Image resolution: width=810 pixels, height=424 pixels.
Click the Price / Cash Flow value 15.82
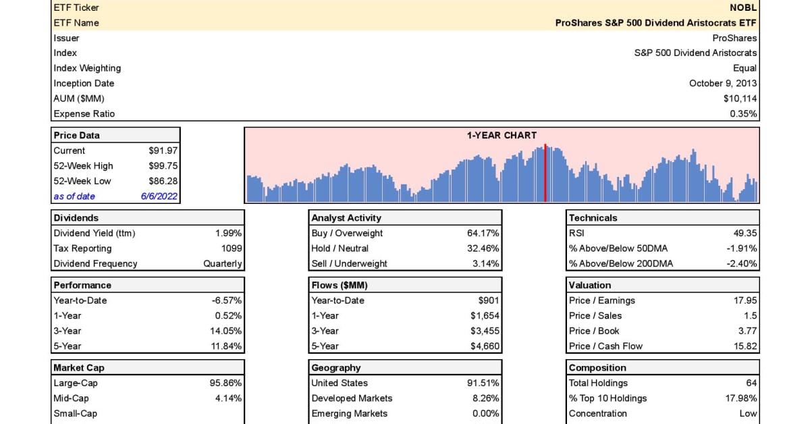pyautogui.click(x=746, y=346)
